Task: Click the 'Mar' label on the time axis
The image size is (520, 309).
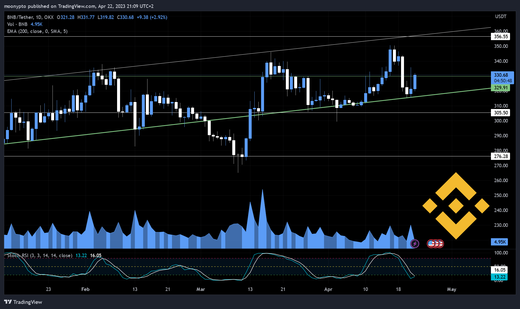Action: tap(201, 289)
